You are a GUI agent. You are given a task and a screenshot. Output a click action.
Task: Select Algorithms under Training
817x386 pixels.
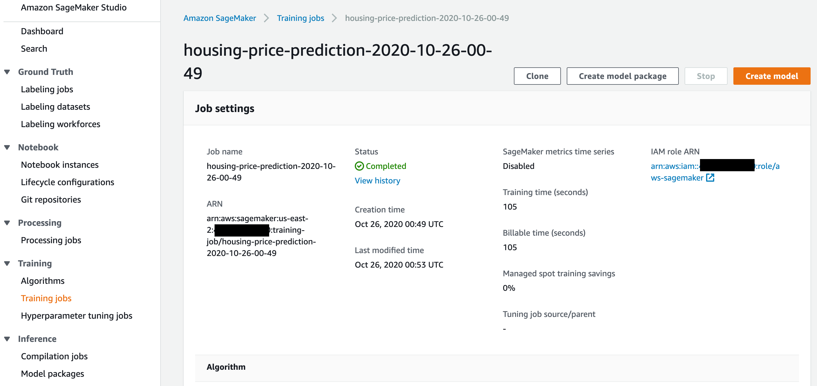[42, 281]
